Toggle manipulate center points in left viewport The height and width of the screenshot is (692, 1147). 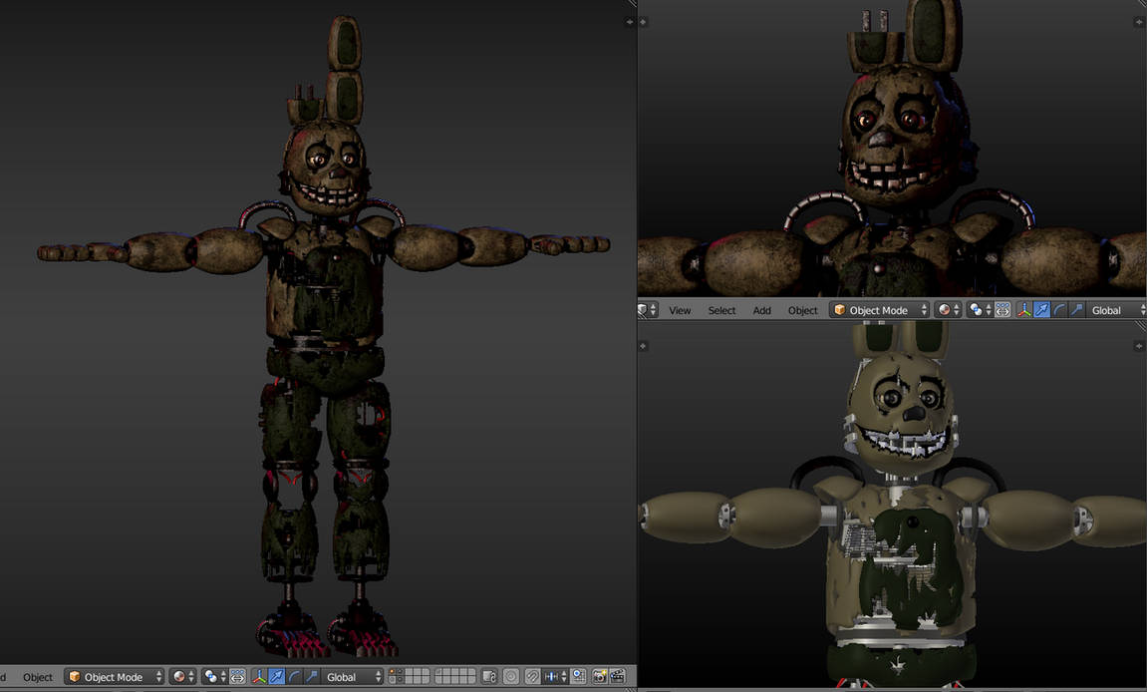coord(238,677)
